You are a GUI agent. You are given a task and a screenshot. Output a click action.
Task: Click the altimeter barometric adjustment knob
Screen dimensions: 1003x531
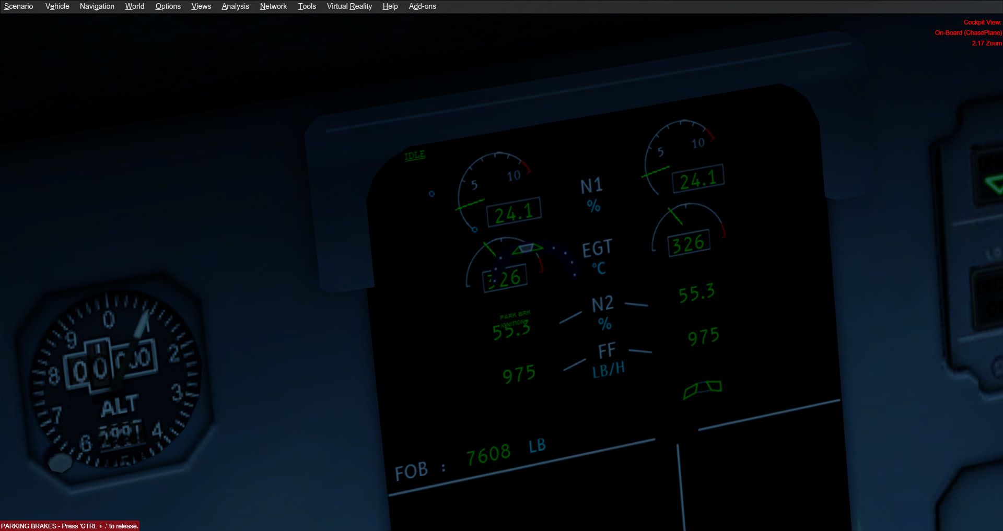(60, 463)
